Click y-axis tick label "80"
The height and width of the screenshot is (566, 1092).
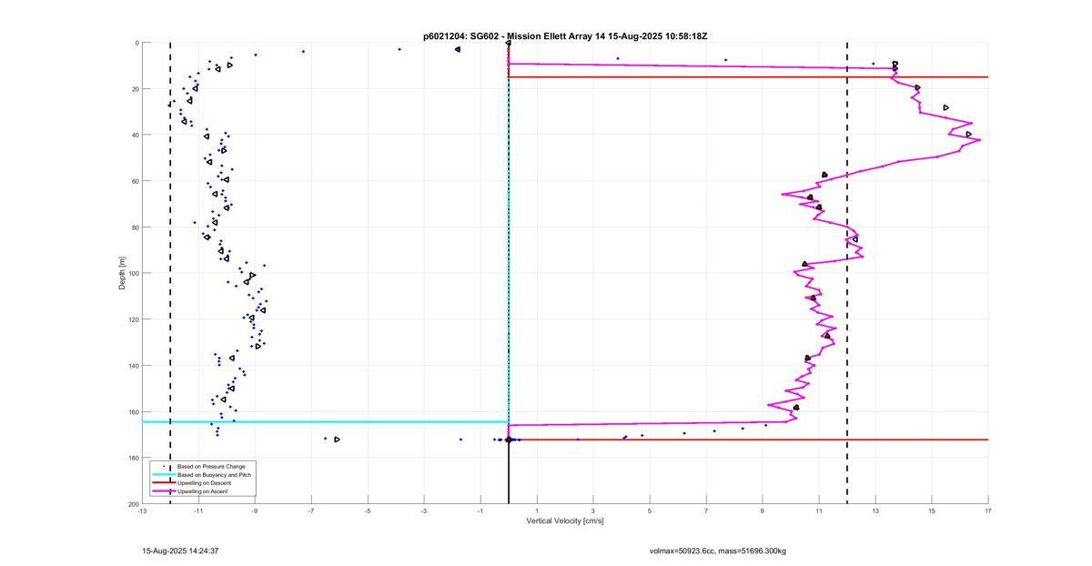tap(134, 227)
